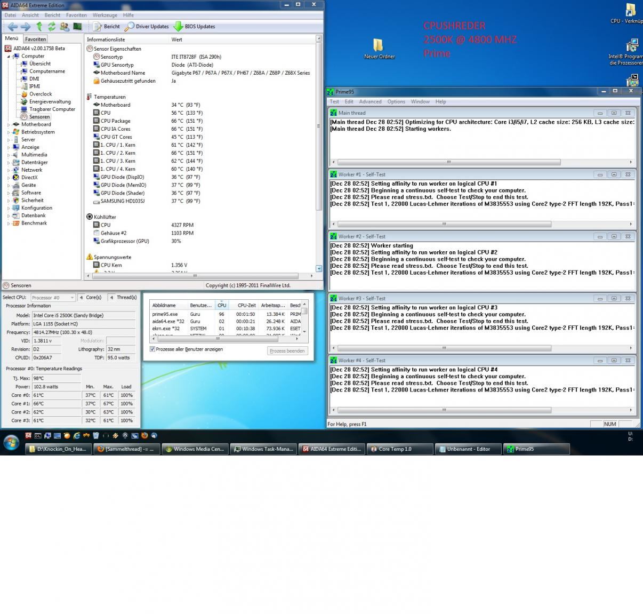Viewport: 643px width, 614px height.
Task: Select Energieverwaltung in the tree
Action: click(46, 101)
